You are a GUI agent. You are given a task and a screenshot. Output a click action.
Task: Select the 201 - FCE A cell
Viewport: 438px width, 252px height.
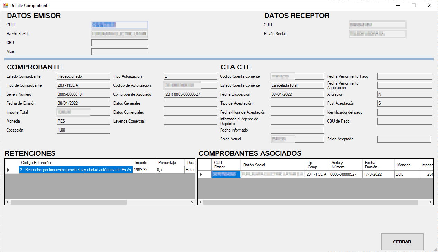pyautogui.click(x=317, y=174)
